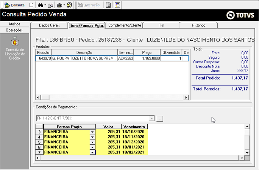259x170 pixels.
Task: Click the ellipsis button beside payment condition
Action: coord(160,118)
